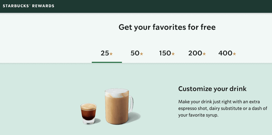Click the espresso shot glass image
This screenshot has width=272, height=135.
tap(88, 114)
